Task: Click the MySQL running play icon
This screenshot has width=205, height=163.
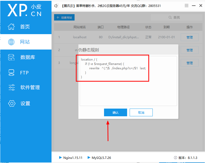Action: click(x=89, y=158)
